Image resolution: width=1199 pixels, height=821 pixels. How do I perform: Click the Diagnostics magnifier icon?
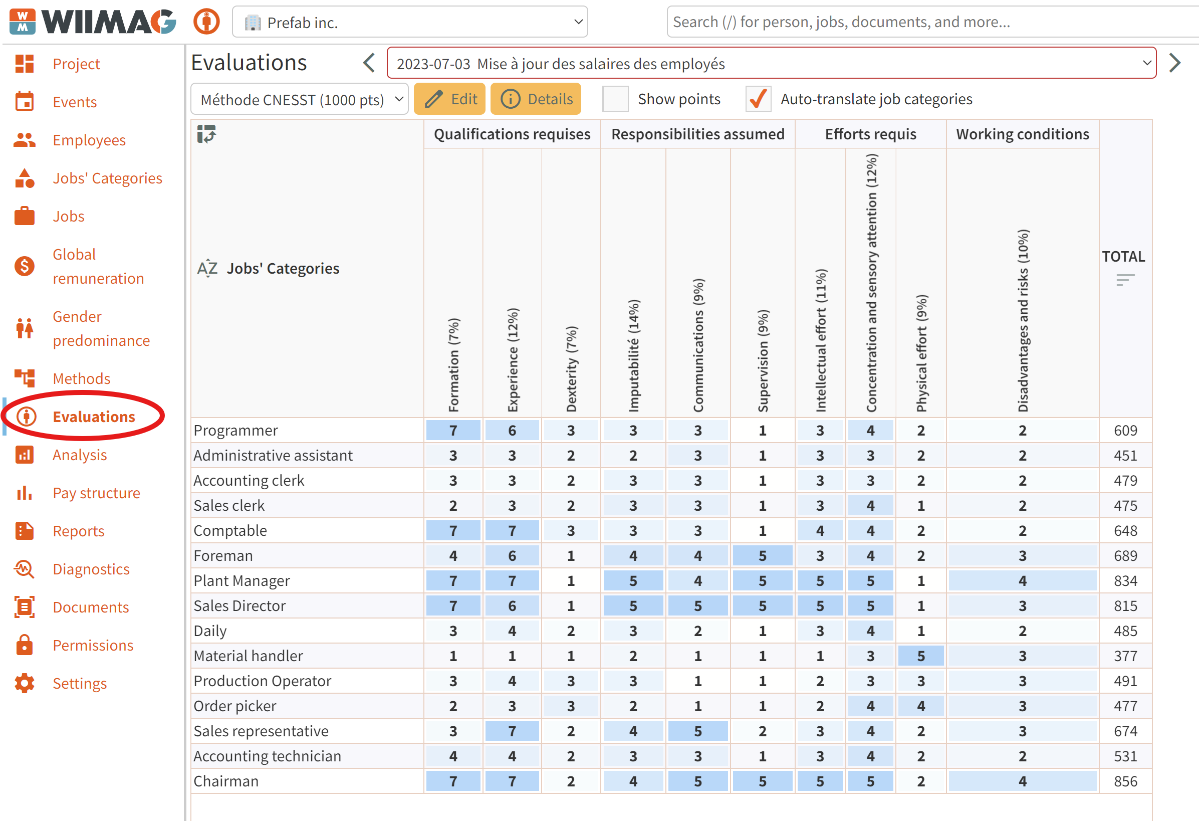pos(24,569)
